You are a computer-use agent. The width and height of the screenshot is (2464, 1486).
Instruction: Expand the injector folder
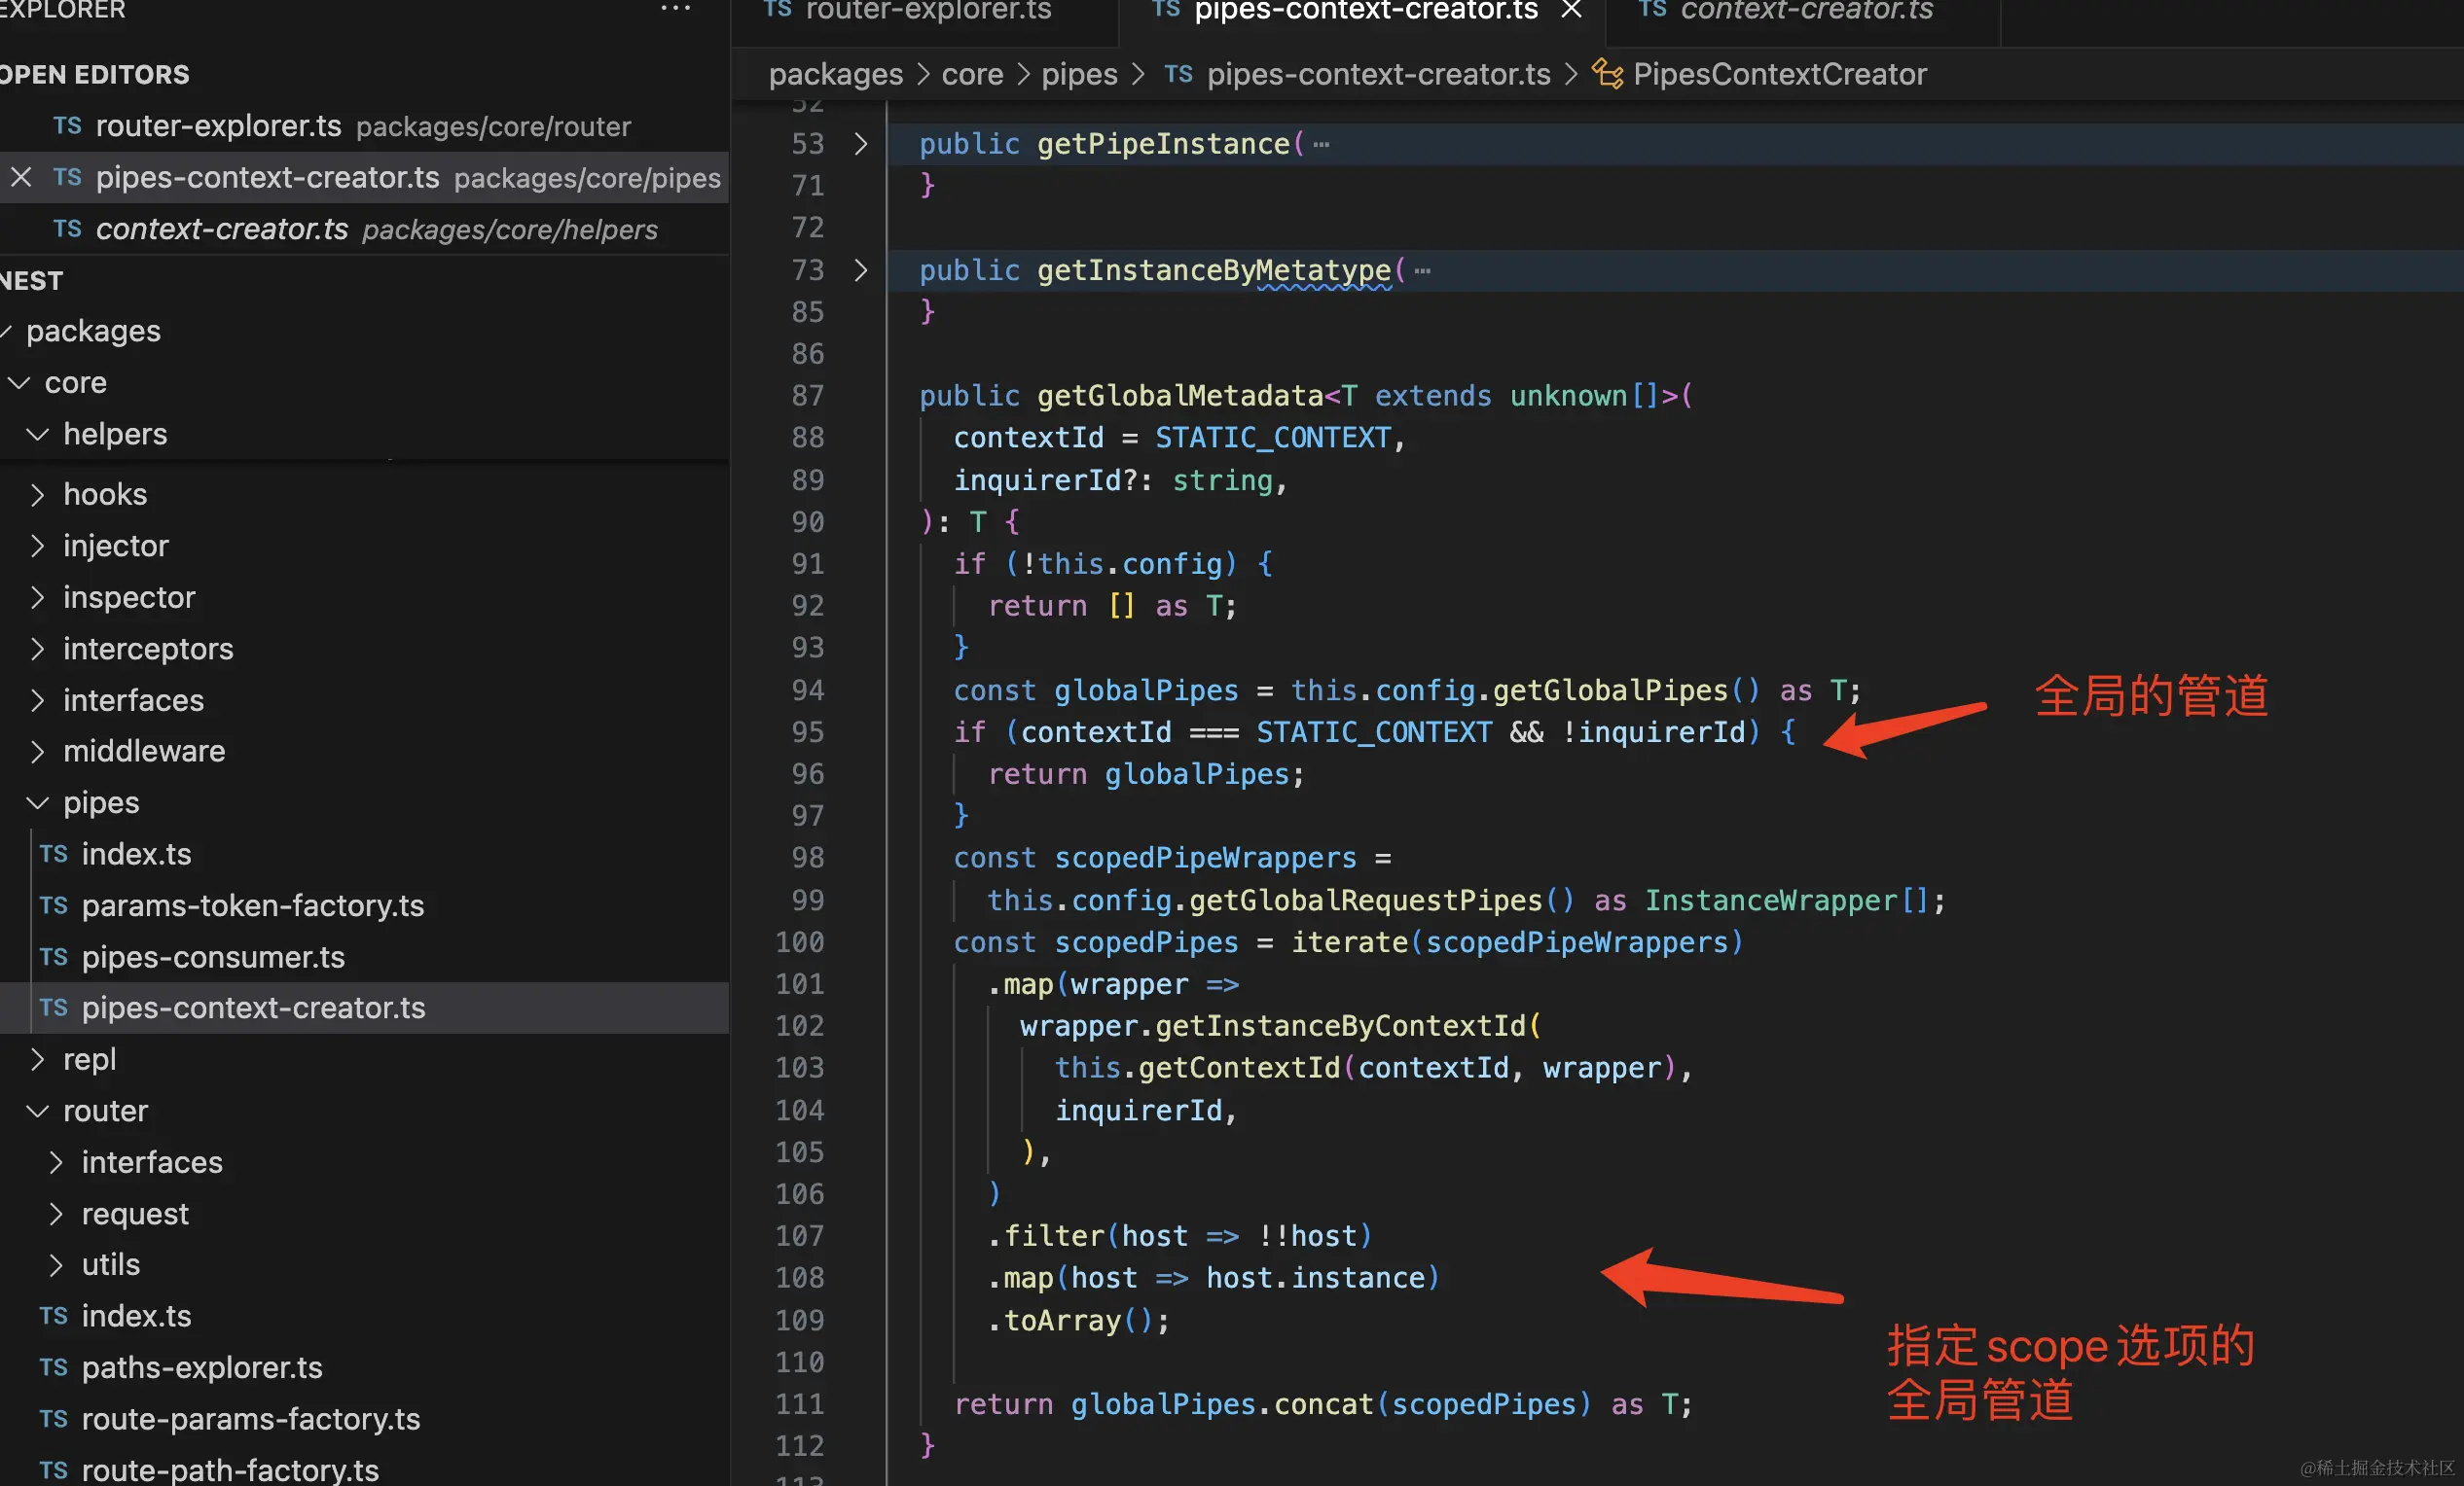tap(38, 546)
